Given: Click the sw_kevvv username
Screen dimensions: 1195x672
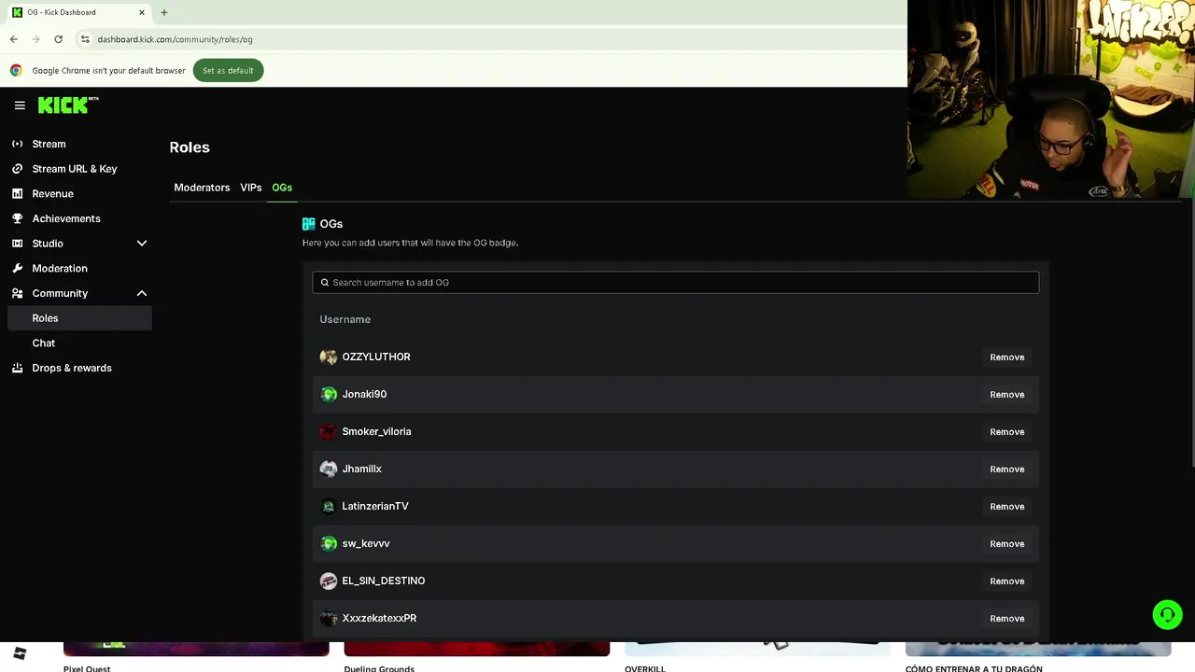Looking at the screenshot, I should (366, 543).
